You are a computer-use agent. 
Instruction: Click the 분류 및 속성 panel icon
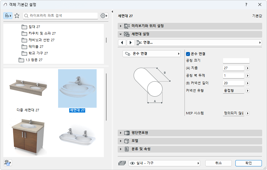pyautogui.click(x=126, y=149)
